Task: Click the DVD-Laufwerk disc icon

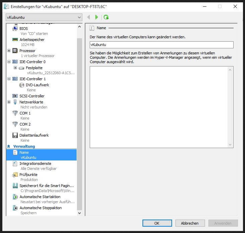Action: 22,85
